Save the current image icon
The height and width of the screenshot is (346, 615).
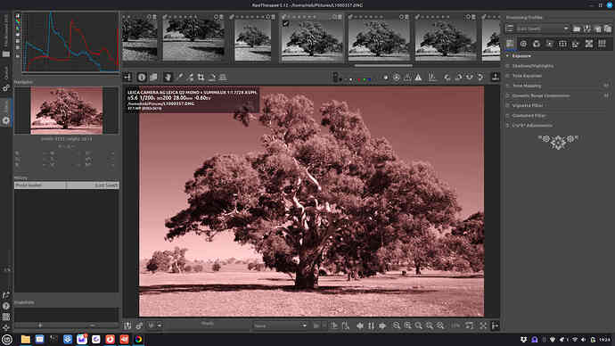pos(127,325)
